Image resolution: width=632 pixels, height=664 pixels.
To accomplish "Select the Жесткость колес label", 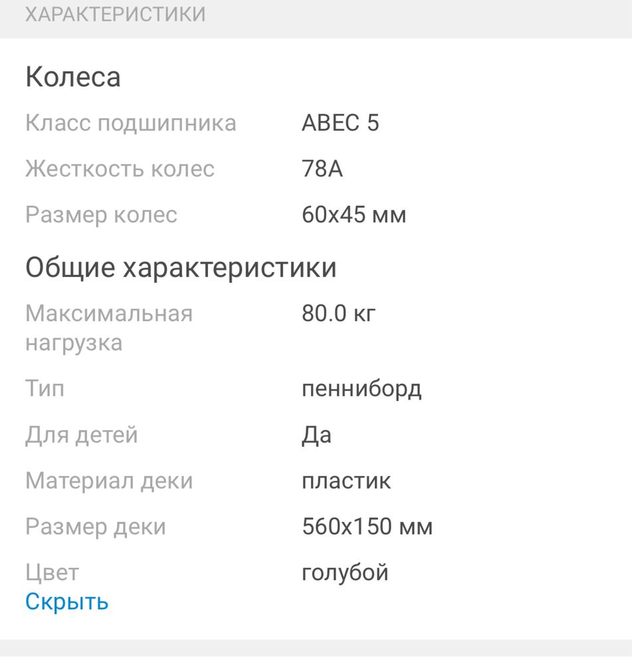I will tap(120, 169).
